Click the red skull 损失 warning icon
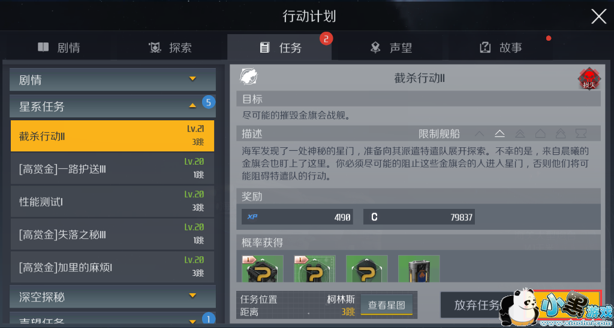Screen dimensions: 614x328 tap(589, 79)
